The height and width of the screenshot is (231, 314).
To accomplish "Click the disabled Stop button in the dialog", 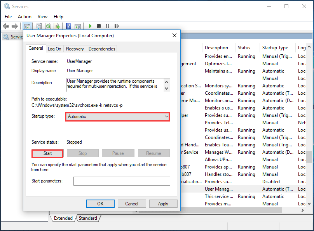I will [82, 153].
